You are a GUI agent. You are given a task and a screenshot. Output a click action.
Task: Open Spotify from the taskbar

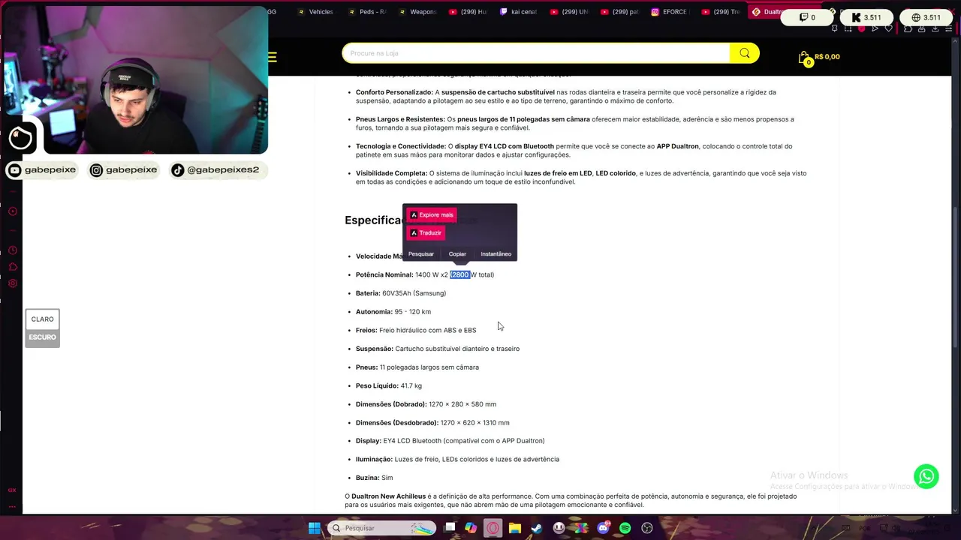tap(625, 528)
